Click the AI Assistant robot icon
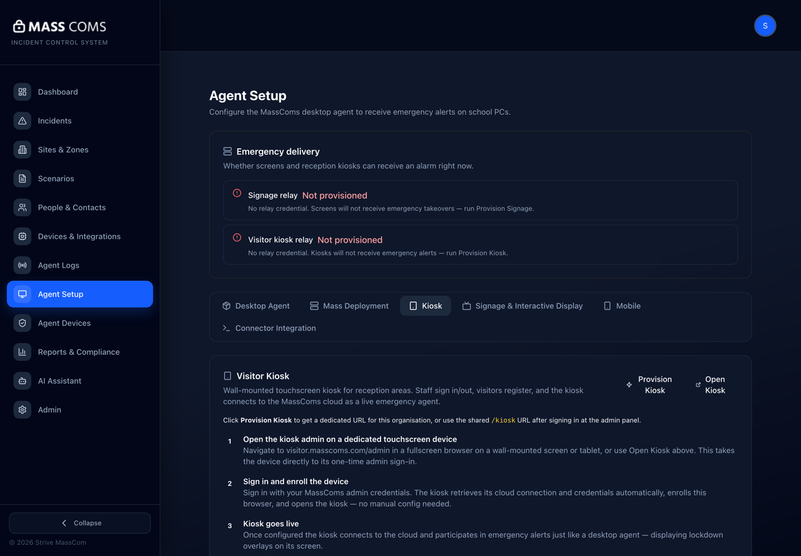This screenshot has width=801, height=556. pos(22,381)
